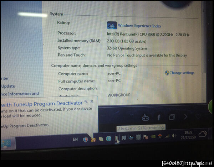Open the Windows Experience Index link

[x=139, y=26]
